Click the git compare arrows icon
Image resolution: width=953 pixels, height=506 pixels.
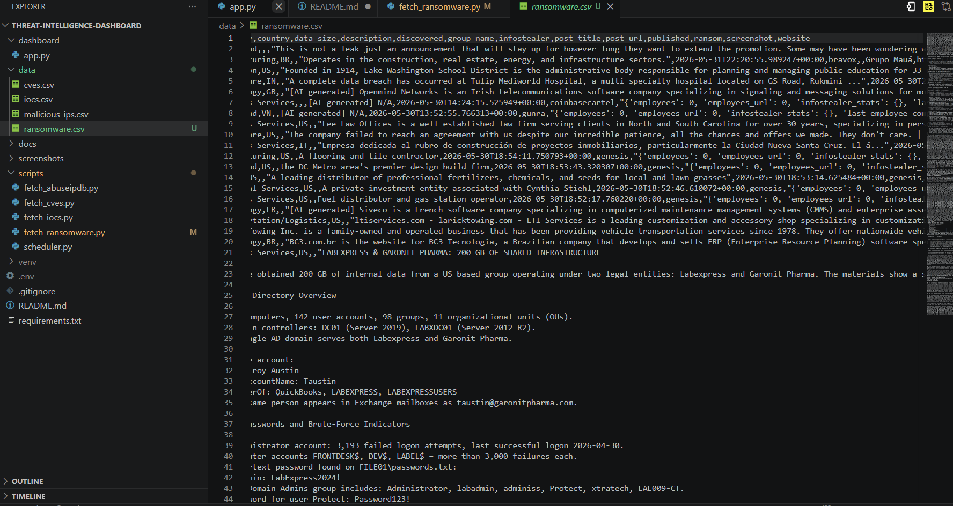946,6
